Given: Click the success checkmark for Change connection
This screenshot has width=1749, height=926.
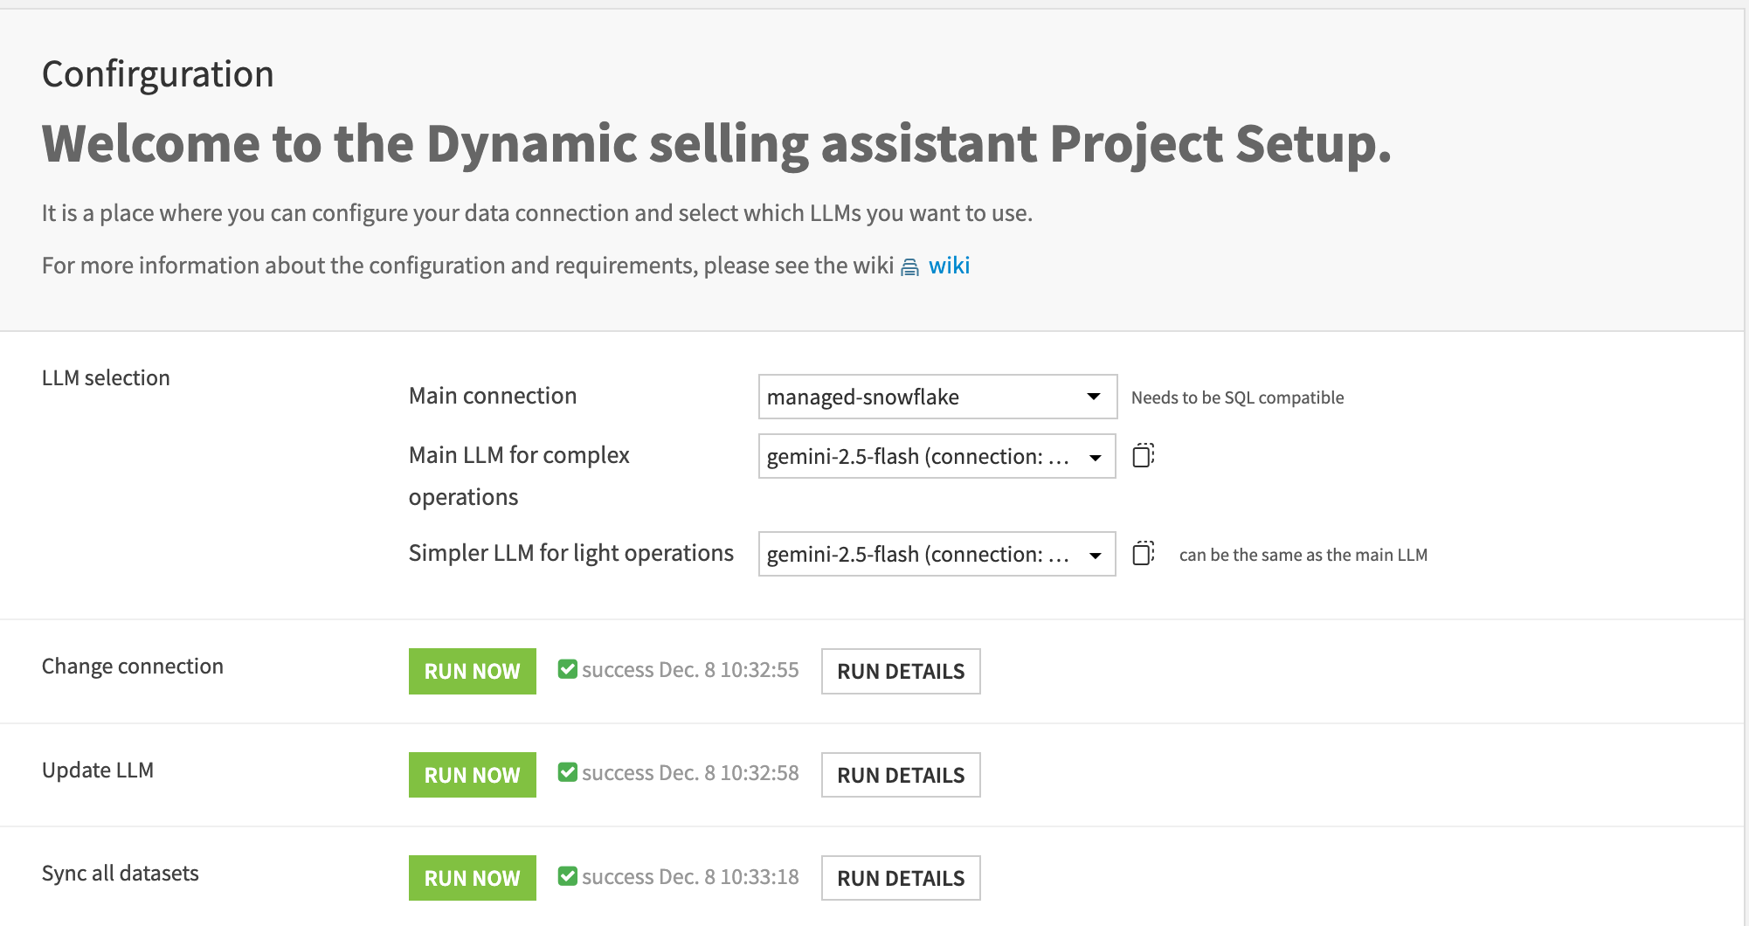Looking at the screenshot, I should click(567, 668).
